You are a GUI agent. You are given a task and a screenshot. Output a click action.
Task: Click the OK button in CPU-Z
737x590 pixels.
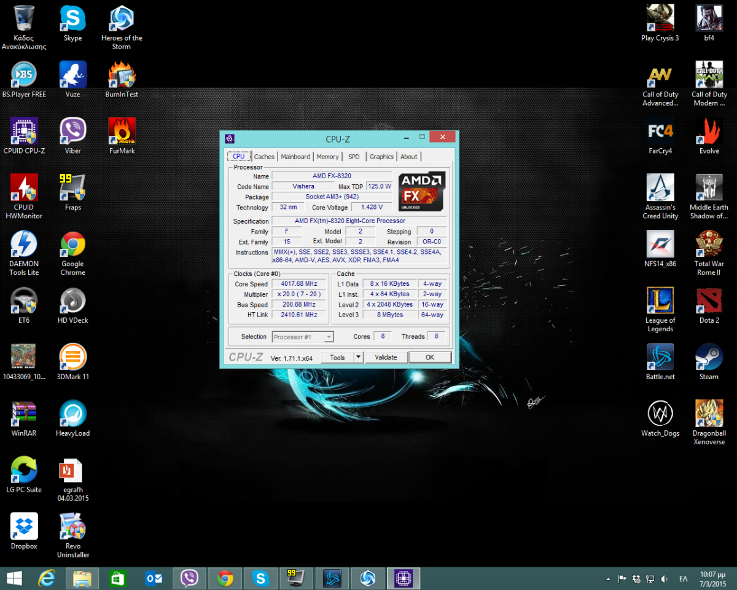[x=430, y=358]
